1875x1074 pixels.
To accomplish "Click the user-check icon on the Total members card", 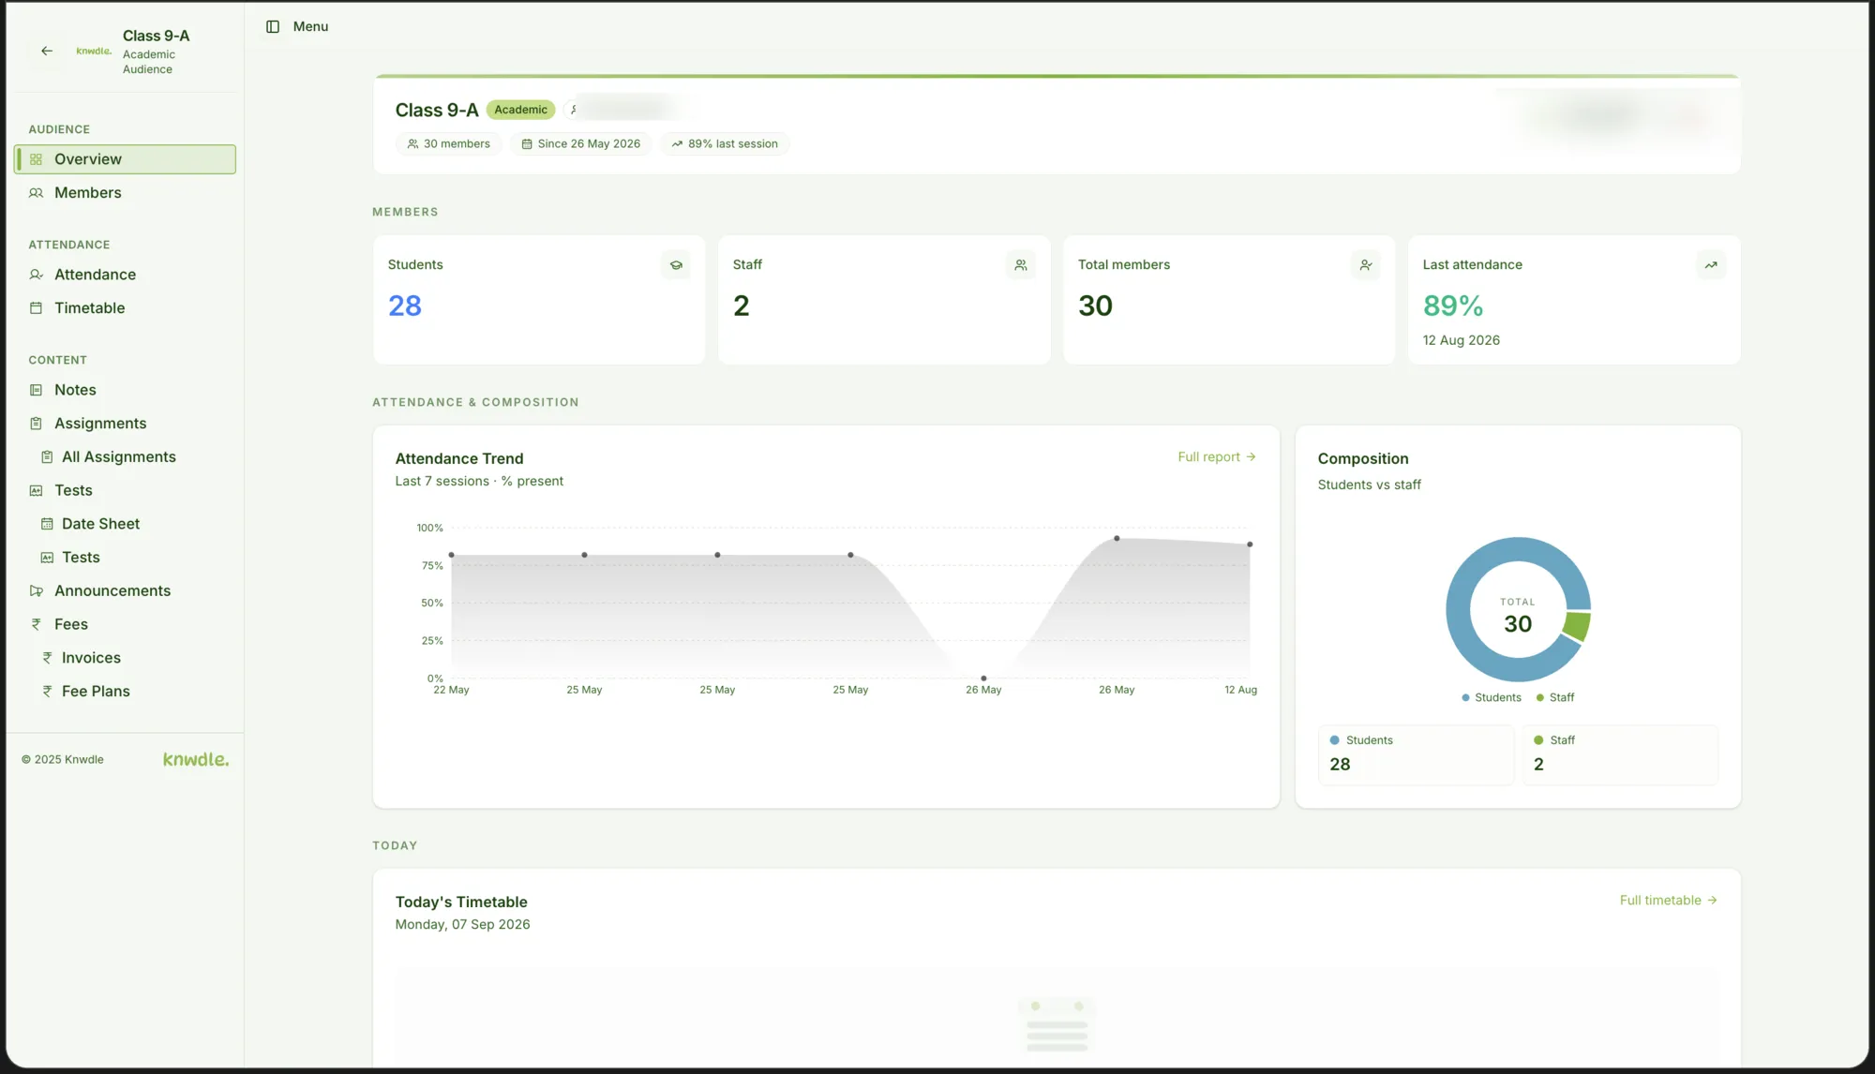I will coord(1366,265).
